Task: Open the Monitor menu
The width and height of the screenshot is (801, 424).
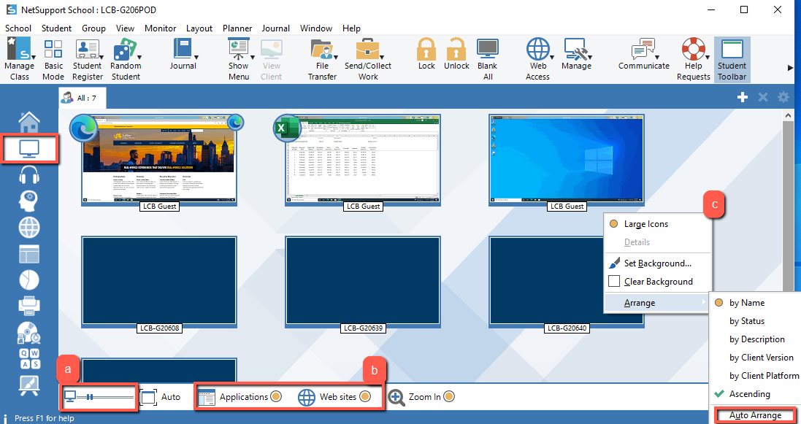Action: [x=161, y=28]
